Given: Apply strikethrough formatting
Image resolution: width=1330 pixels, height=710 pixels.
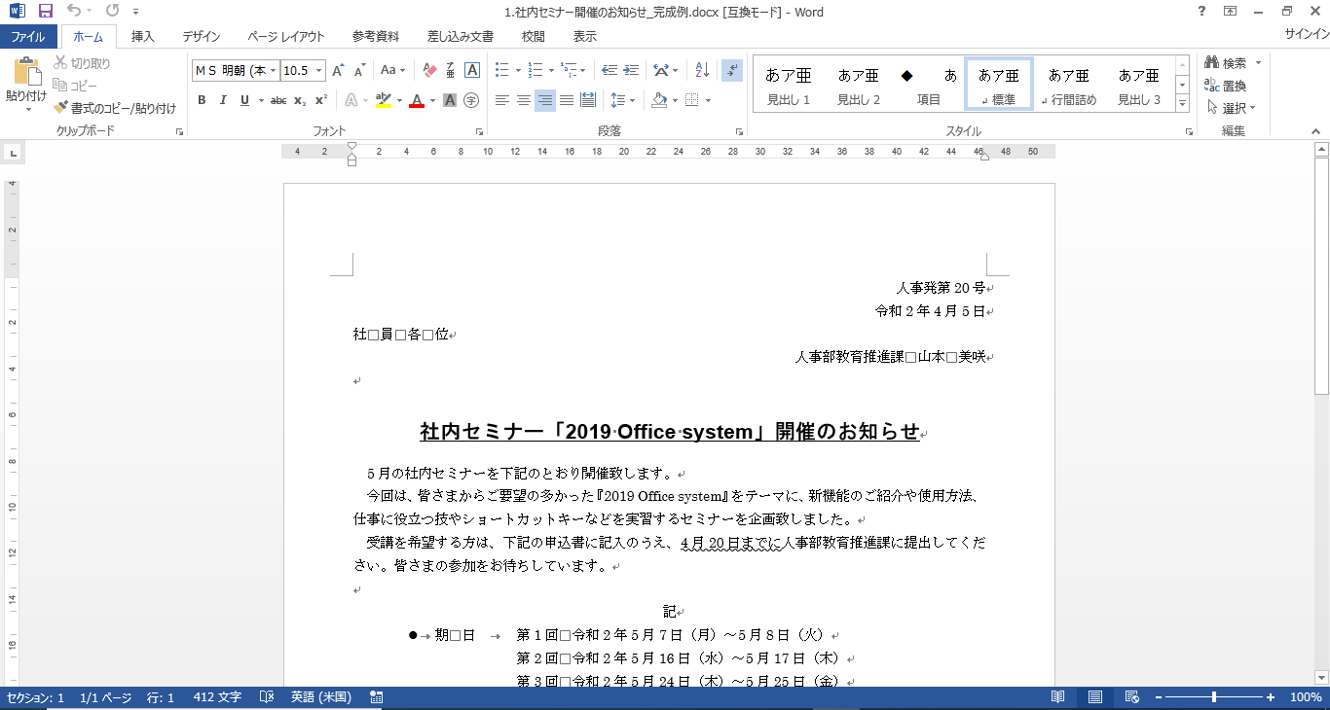Looking at the screenshot, I should (278, 100).
